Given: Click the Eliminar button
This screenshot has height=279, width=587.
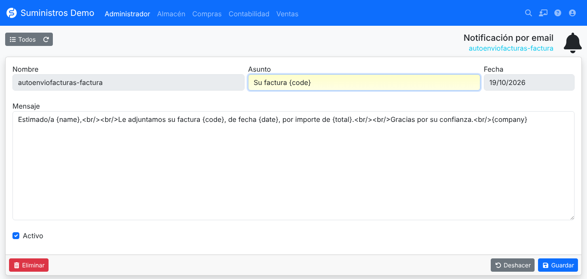Looking at the screenshot, I should pyautogui.click(x=29, y=265).
